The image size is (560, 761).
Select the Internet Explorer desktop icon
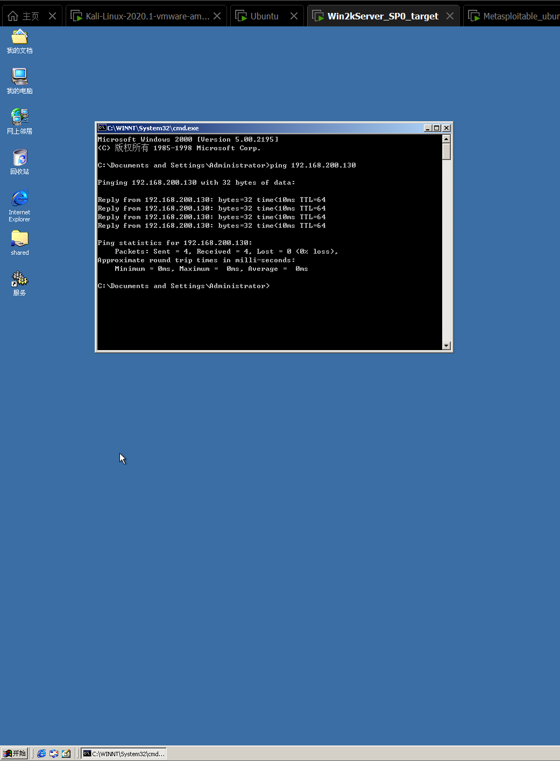(x=19, y=206)
